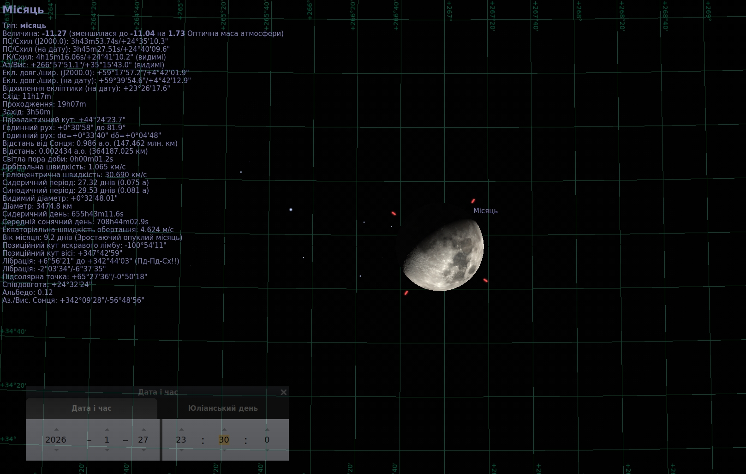The height and width of the screenshot is (474, 746).
Task: Increase the hour with the arrow above 23
Action: (x=181, y=430)
